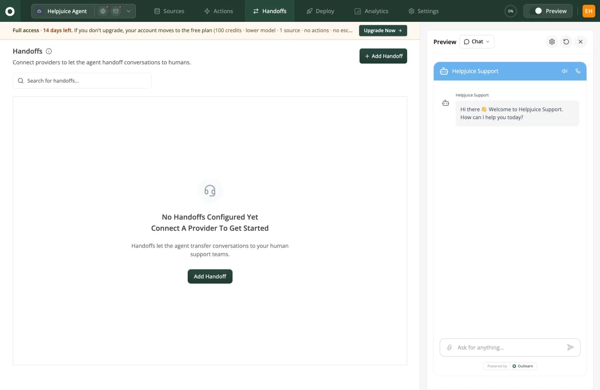Open the Helpjuice Agent selector
Screen dimensions: 600x390
[63, 11]
